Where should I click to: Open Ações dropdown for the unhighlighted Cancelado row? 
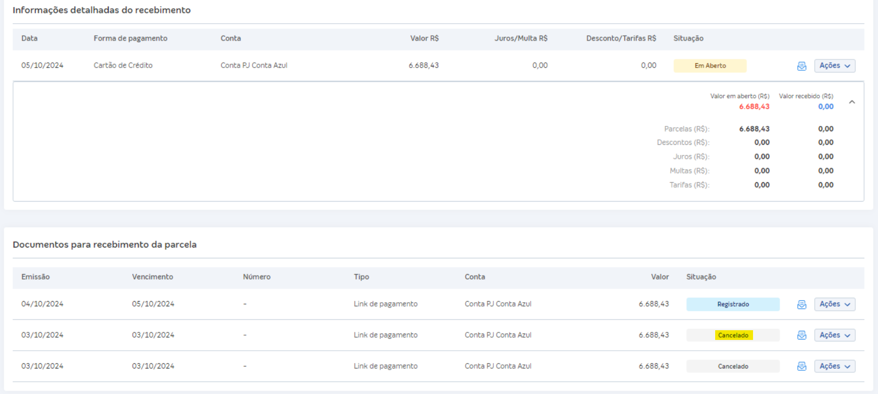834,366
